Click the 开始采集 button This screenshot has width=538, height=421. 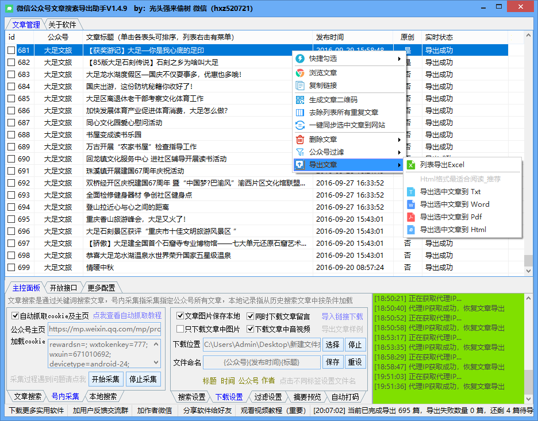point(106,379)
